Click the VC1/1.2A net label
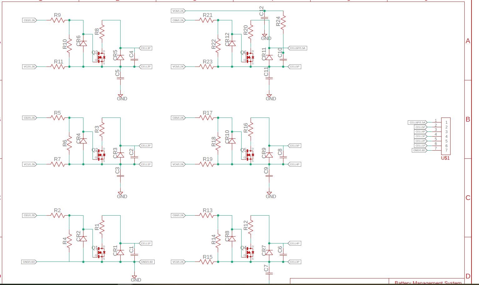Screen dimensions: 479x285 (30, 164)
